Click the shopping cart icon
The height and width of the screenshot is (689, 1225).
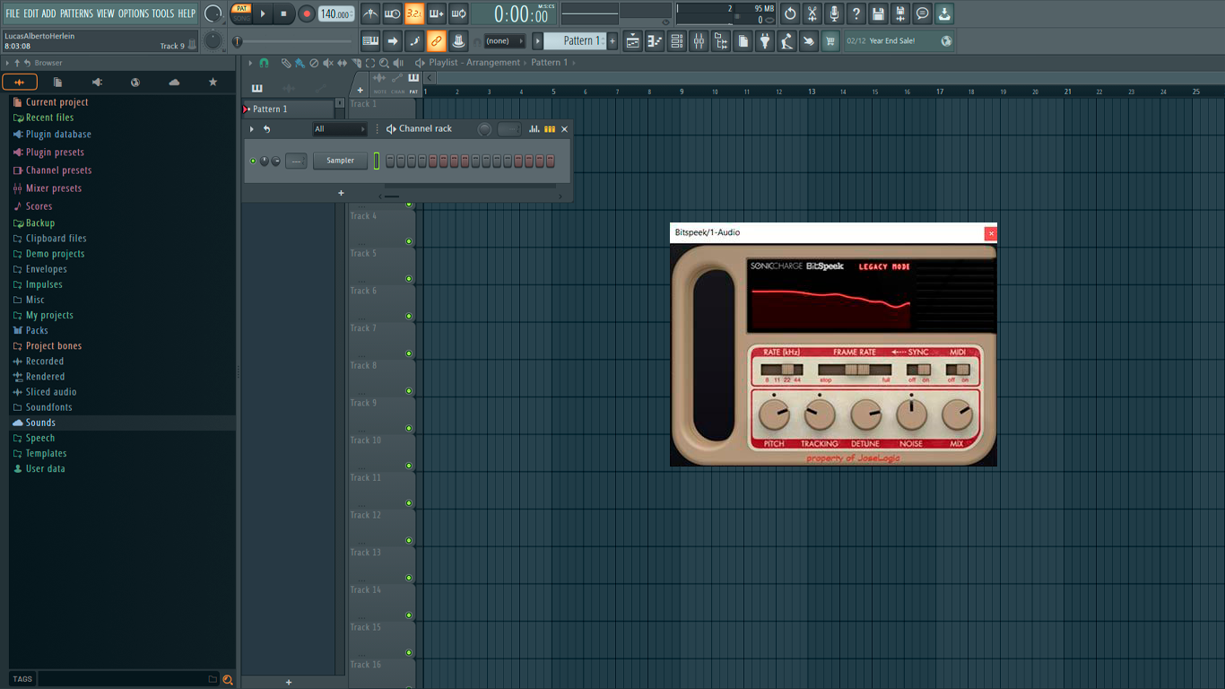click(830, 40)
